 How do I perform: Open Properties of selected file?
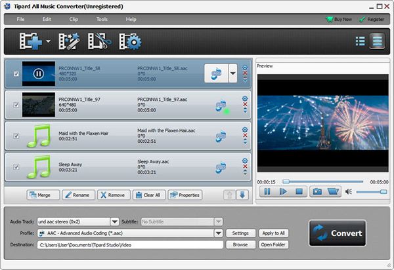point(185,195)
